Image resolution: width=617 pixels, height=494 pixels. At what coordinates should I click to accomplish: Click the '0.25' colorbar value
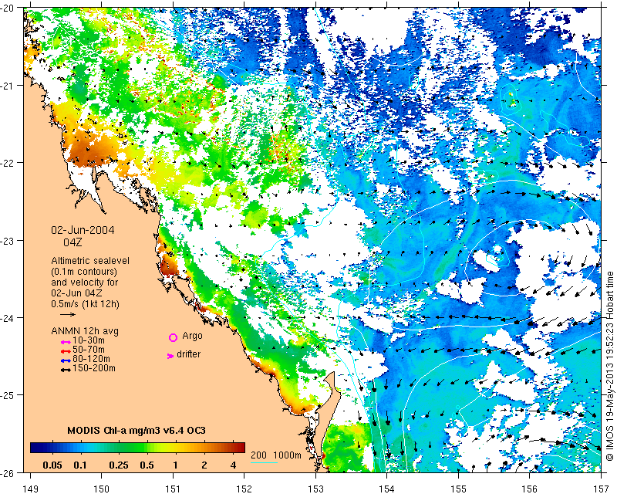click(x=119, y=465)
